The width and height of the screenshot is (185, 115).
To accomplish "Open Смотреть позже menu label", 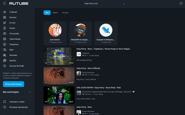I will 17,102.
